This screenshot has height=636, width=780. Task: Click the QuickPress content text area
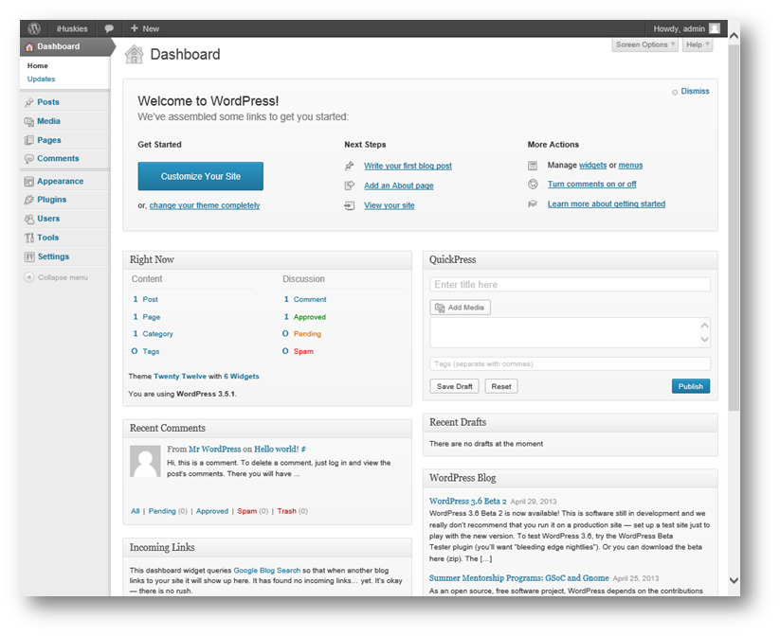(x=571, y=332)
